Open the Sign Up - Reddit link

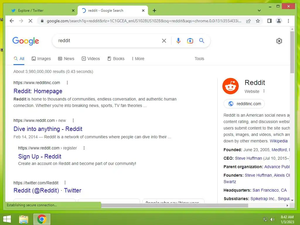(40, 156)
